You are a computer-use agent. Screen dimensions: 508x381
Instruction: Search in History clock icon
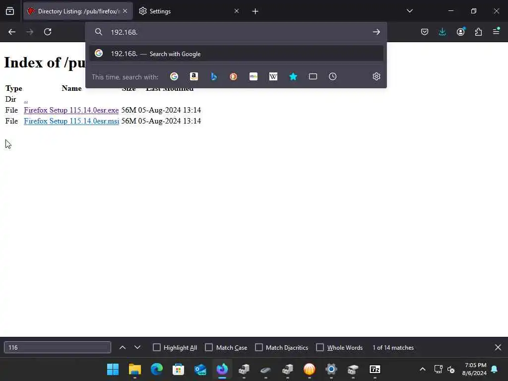pos(333,76)
